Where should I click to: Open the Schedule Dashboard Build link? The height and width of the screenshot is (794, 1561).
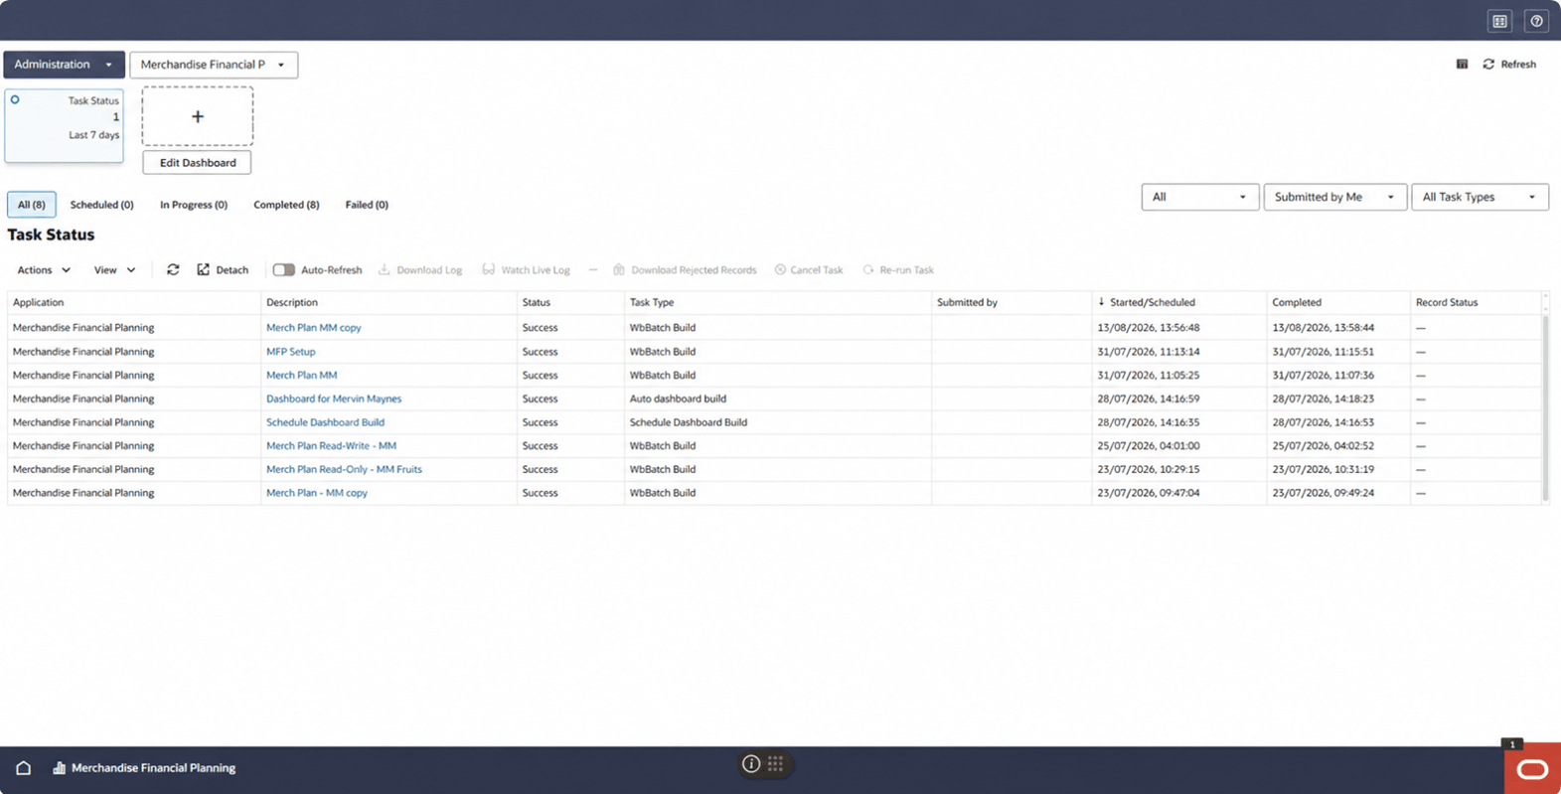tap(325, 422)
